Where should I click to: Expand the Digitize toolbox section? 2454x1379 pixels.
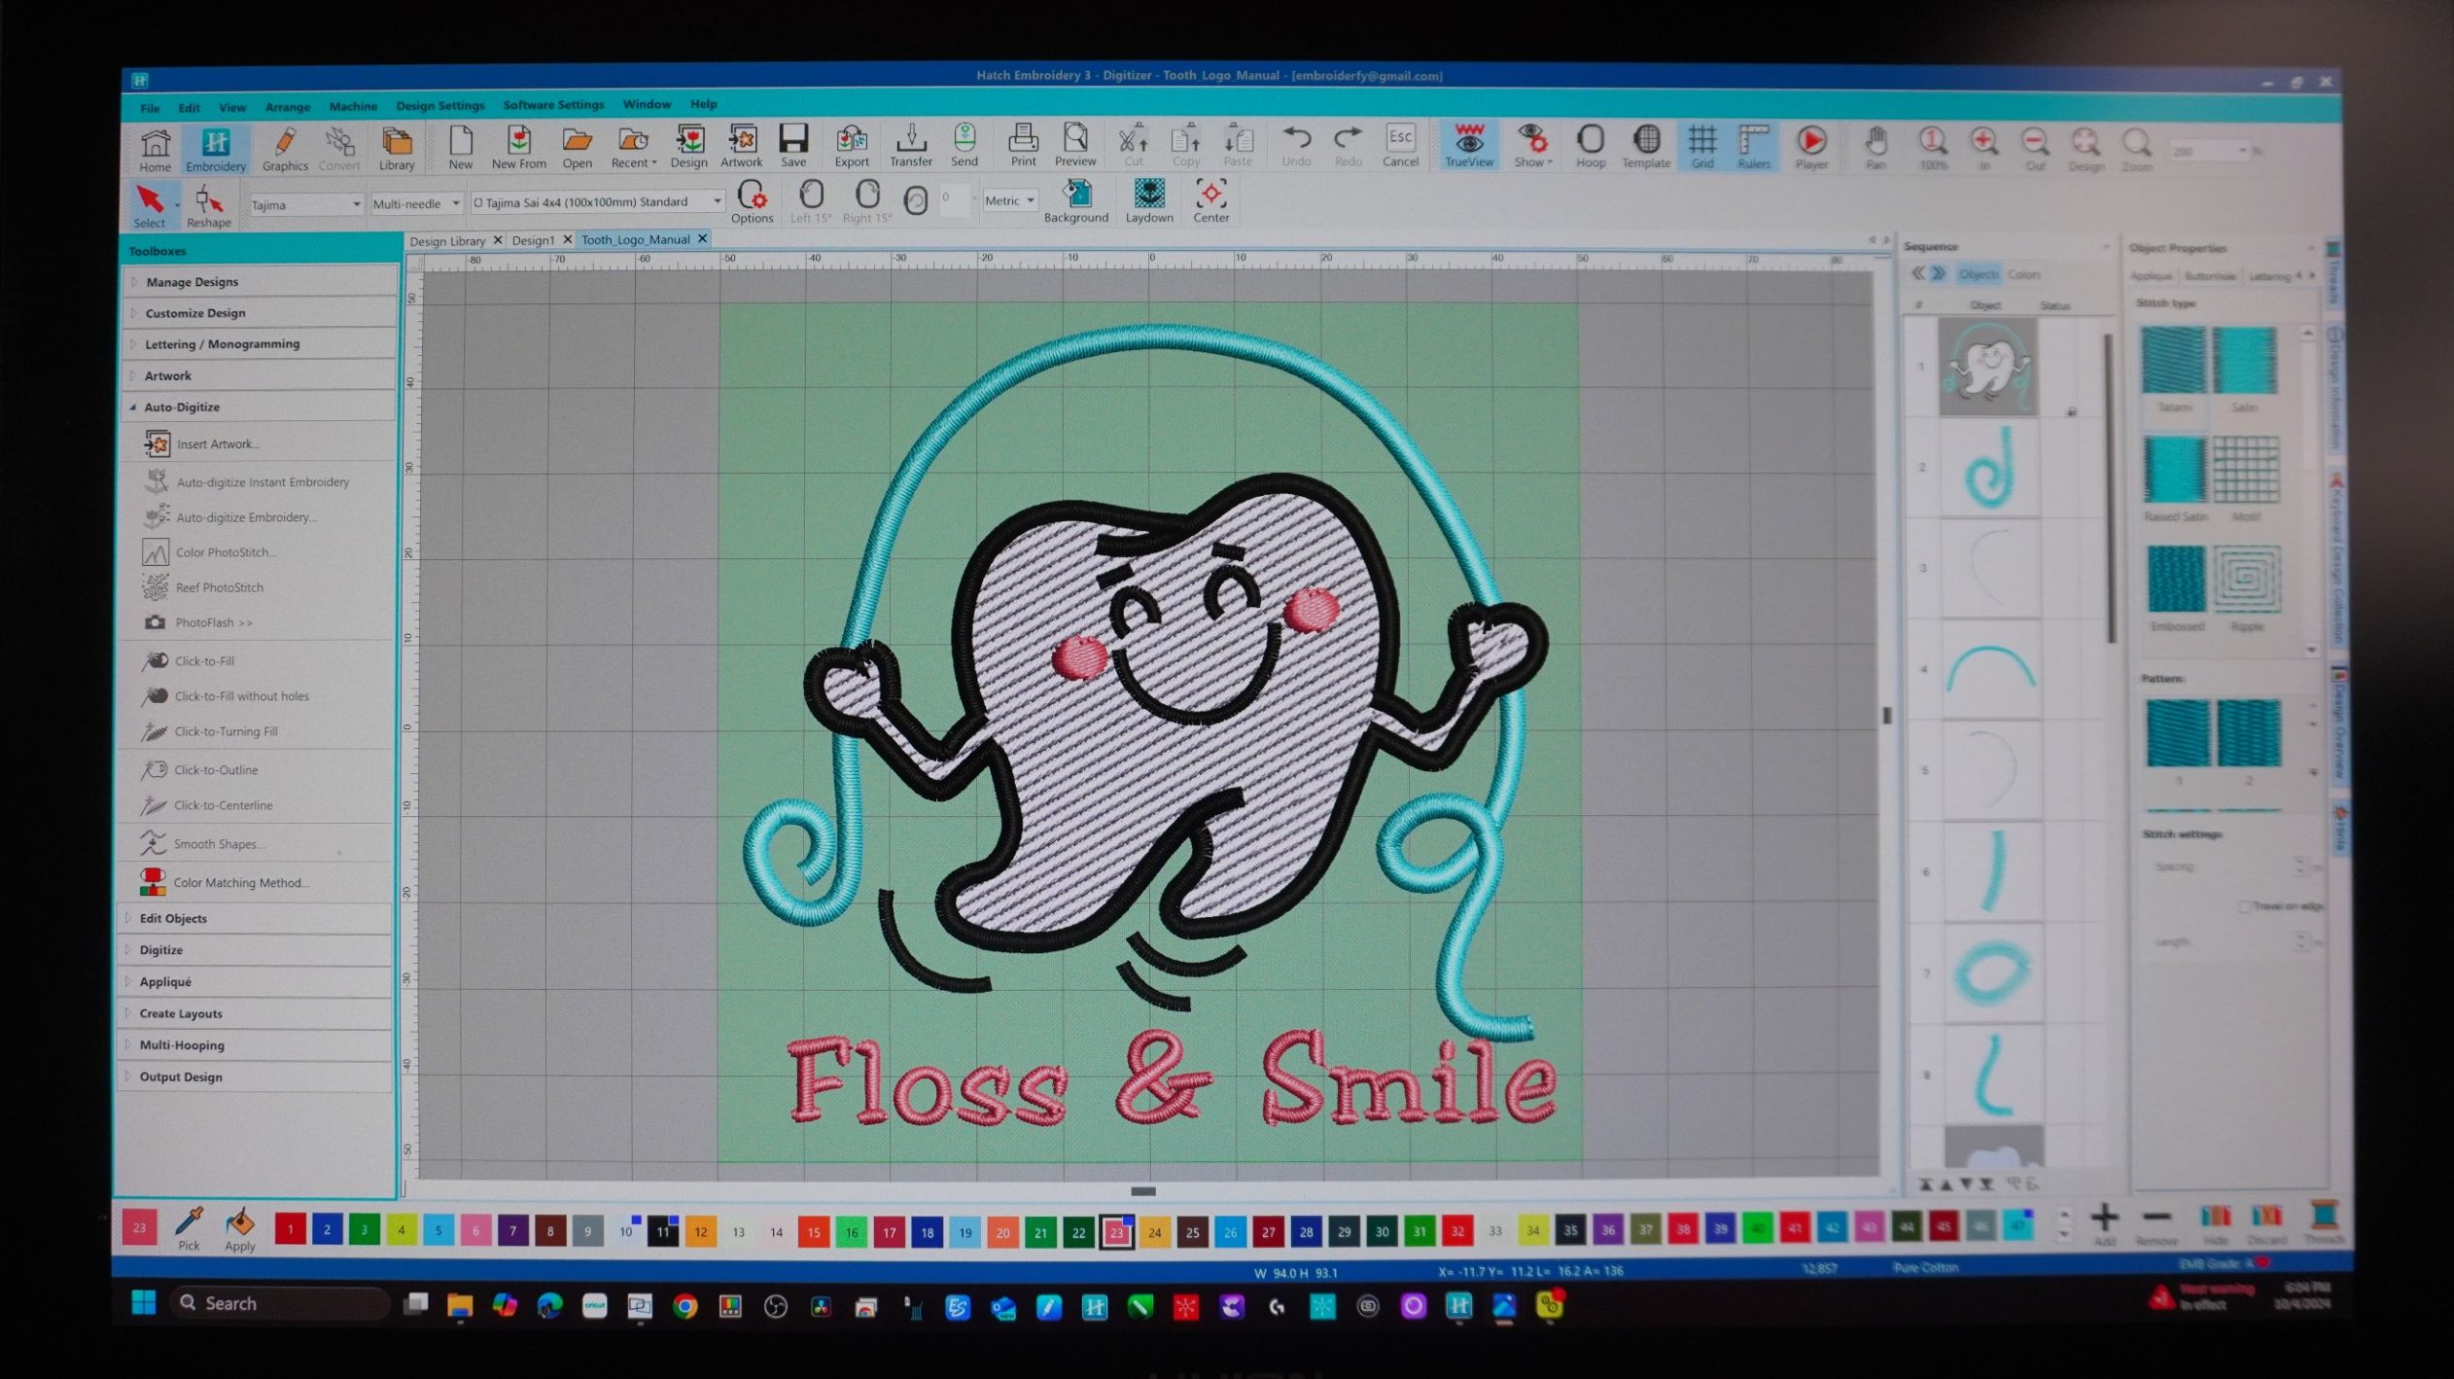[x=161, y=950]
